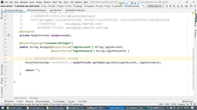Viewport: 197px width, 110px height.
Task: Click the green Rerun icon
Action: point(167,6)
